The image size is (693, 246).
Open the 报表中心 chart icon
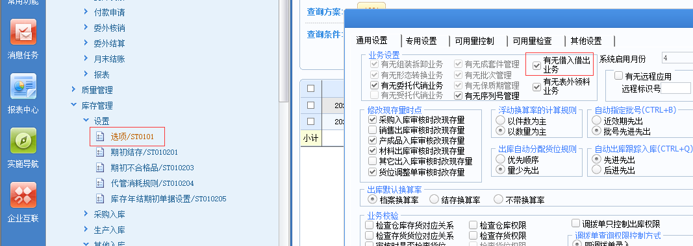click(x=23, y=86)
